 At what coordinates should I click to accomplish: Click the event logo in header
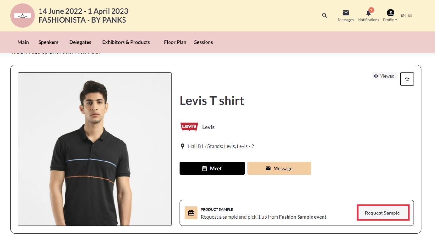[x=22, y=16]
